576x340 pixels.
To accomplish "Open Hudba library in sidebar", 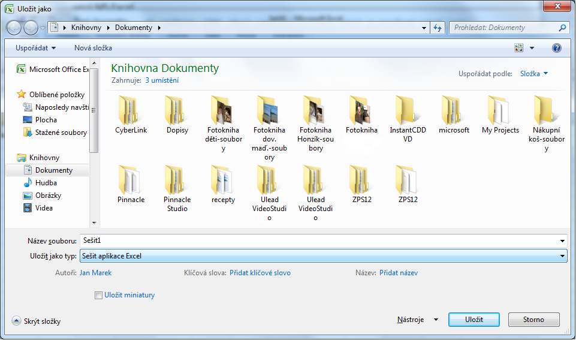I will [x=40, y=183].
